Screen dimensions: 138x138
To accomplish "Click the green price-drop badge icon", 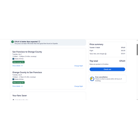I will 13,42.
